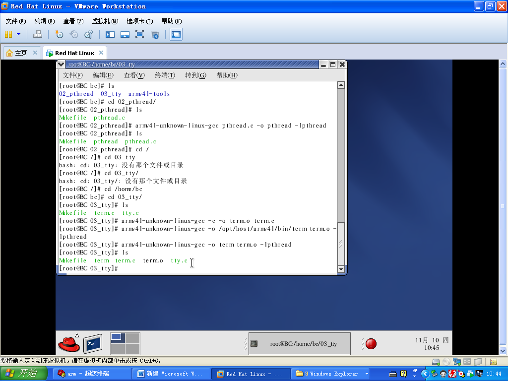Click the red update notification icon in panel
508x381 pixels.
[x=371, y=344]
